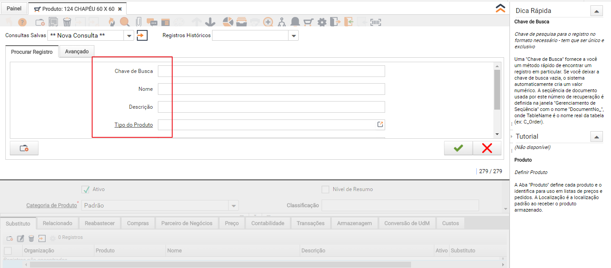Click the Chat bubbles toolbar icon
Image resolution: width=611 pixels, height=268 pixels.
[152, 22]
